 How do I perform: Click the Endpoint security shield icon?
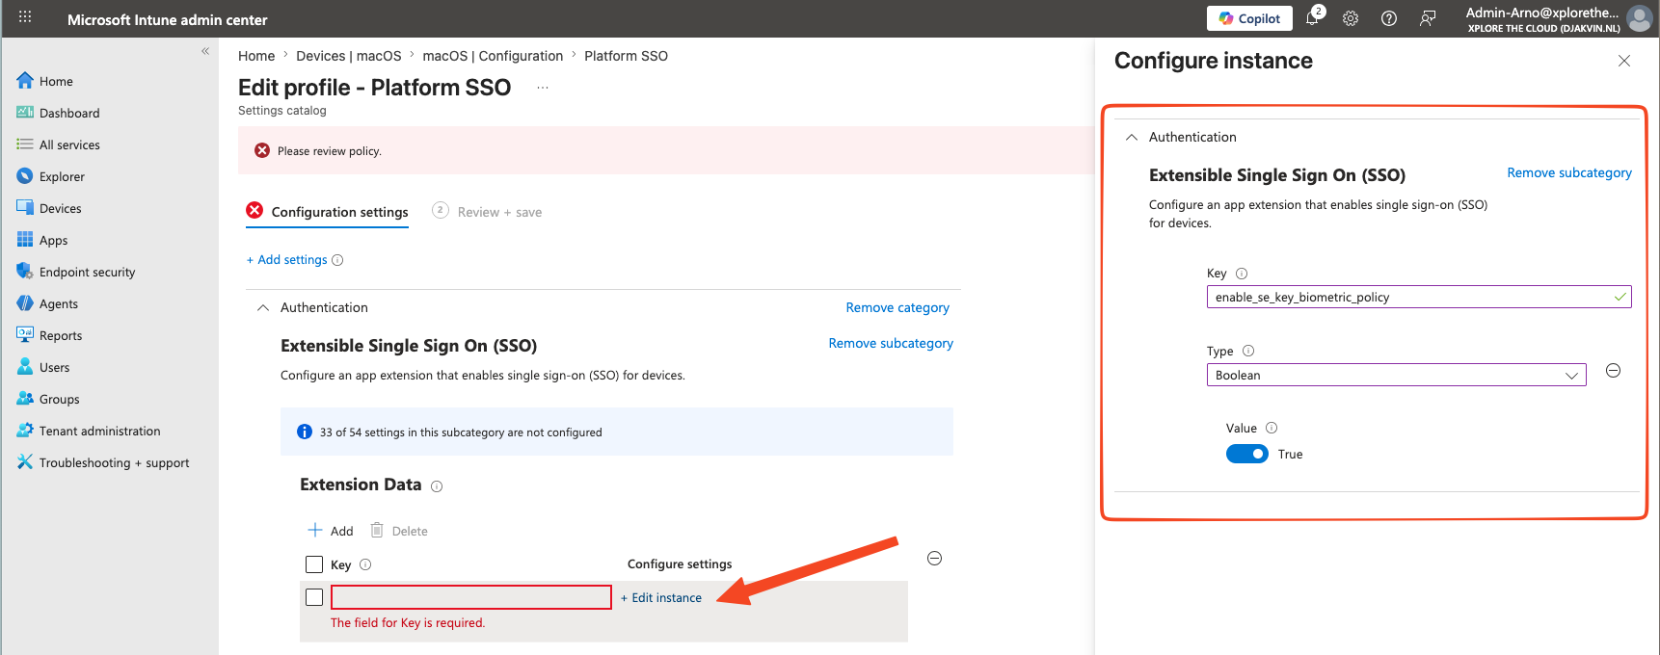point(25,272)
